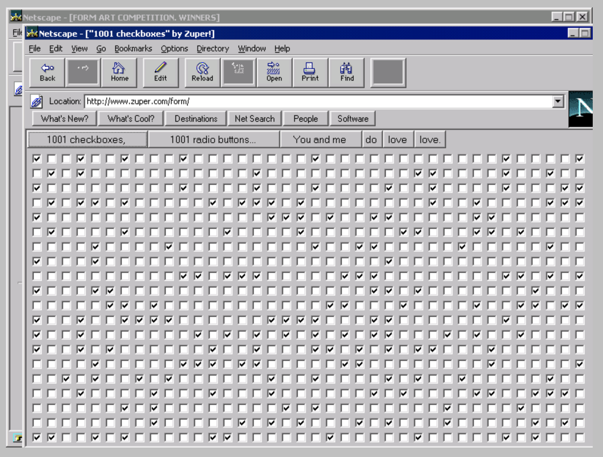Screen dimensions: 603x457
Task: Print the page using Print icon
Action: (310, 72)
